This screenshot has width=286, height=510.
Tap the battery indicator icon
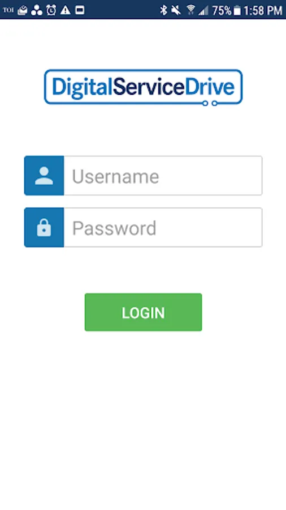[237, 11]
